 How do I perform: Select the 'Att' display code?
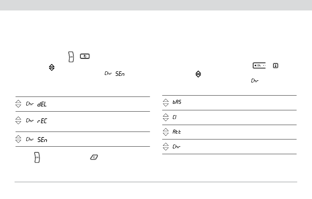point(177,132)
